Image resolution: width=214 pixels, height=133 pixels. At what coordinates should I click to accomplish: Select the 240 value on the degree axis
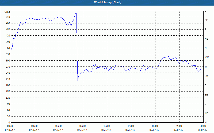[x=8, y=73]
